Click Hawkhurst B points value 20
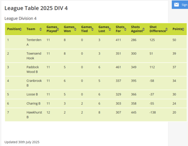 [174, 112]
